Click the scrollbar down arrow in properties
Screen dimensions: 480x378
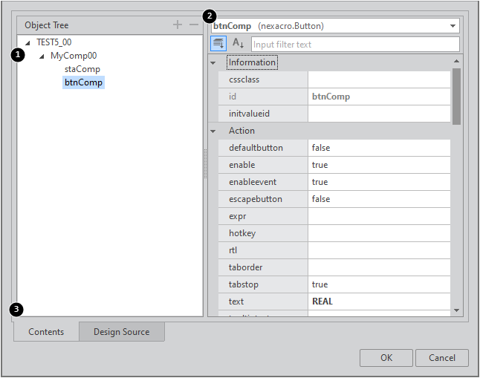456,310
